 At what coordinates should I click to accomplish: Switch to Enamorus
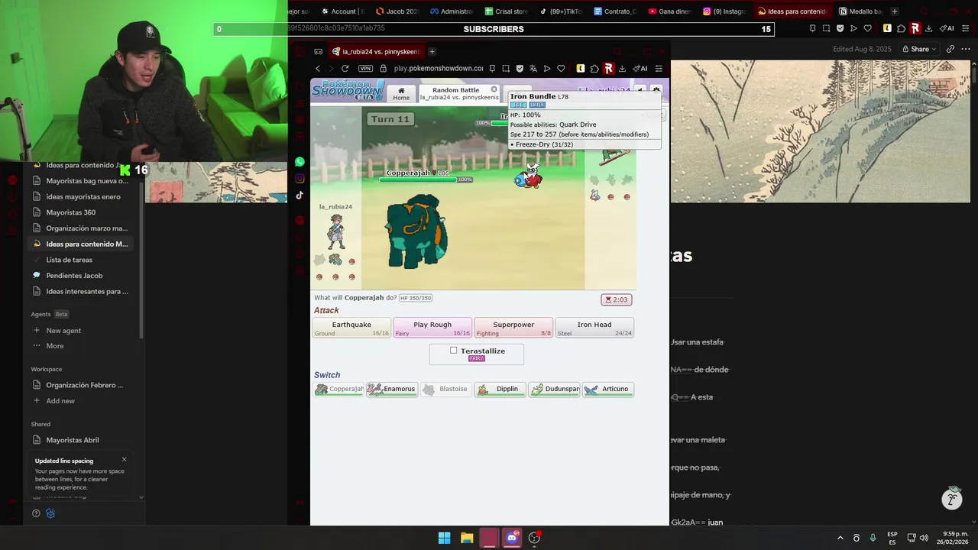(391, 389)
